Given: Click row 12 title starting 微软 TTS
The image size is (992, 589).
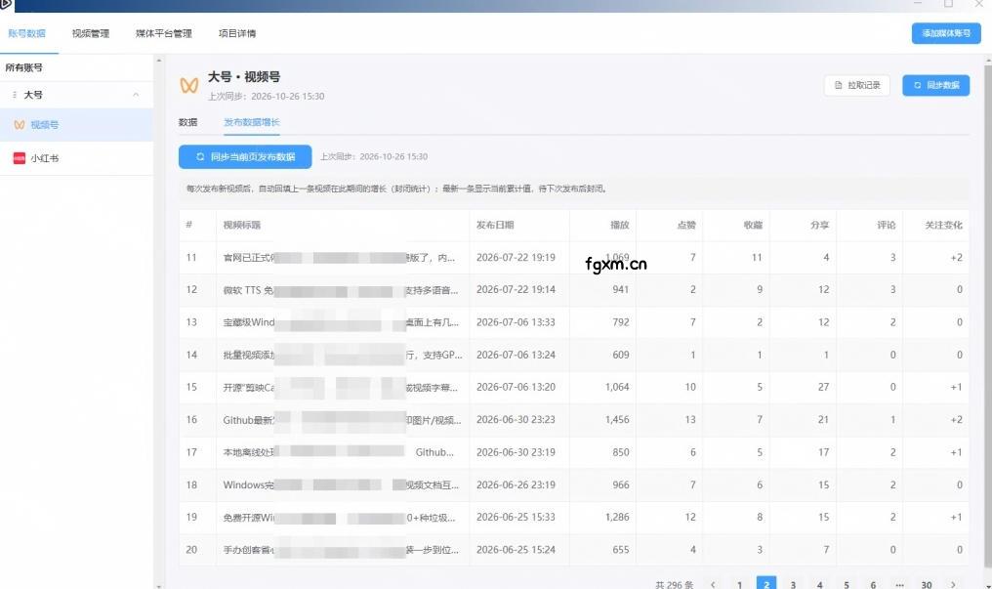Looking at the screenshot, I should [x=341, y=290].
